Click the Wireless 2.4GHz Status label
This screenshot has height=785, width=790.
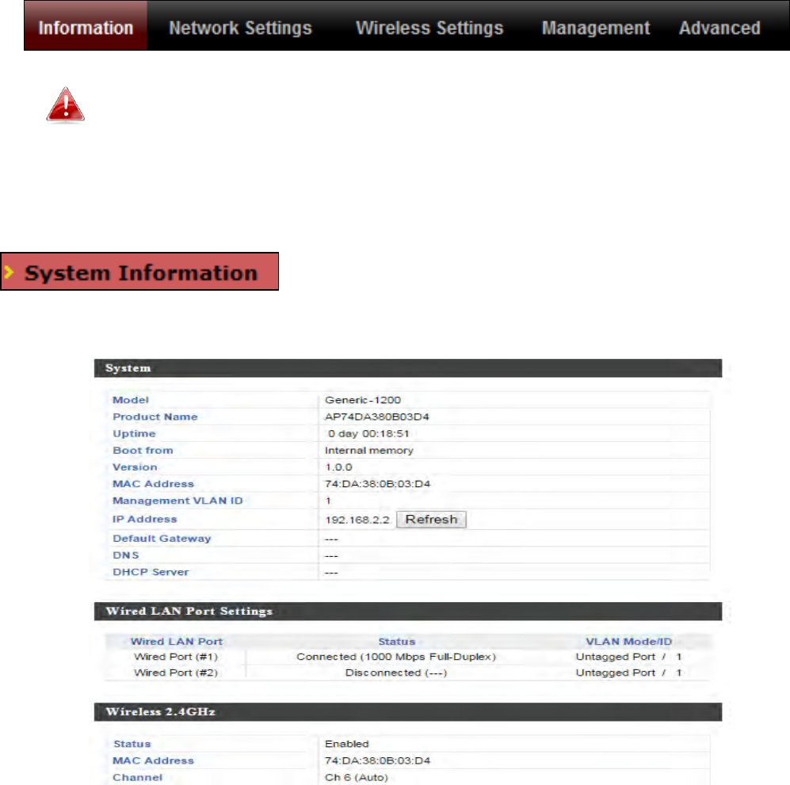[x=132, y=744]
